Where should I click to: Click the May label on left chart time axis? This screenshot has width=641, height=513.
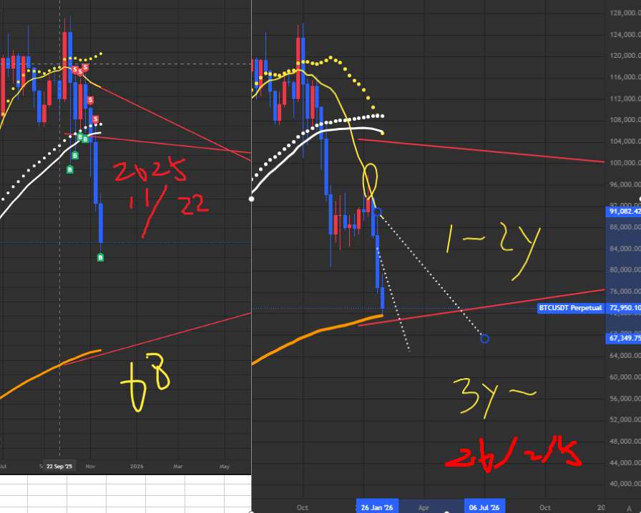[225, 466]
